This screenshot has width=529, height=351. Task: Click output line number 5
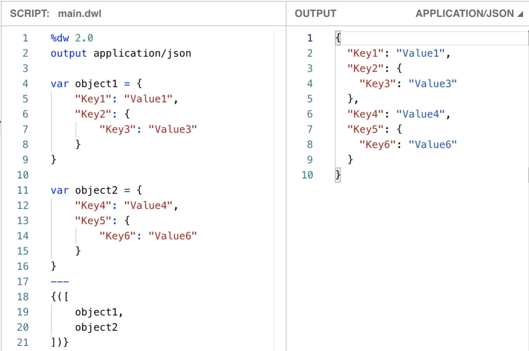coord(310,99)
